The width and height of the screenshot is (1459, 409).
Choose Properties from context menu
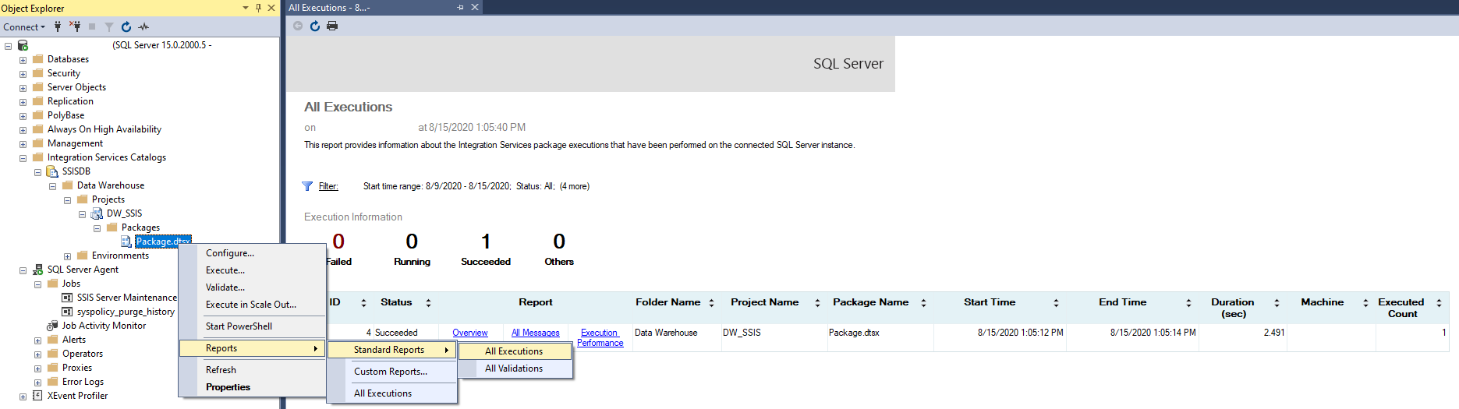(252, 387)
